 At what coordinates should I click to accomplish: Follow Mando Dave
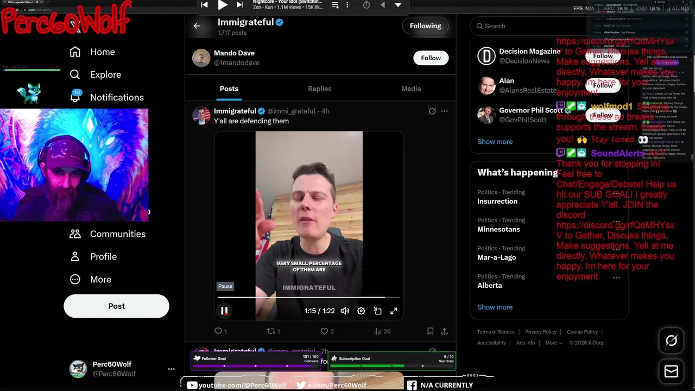431,58
